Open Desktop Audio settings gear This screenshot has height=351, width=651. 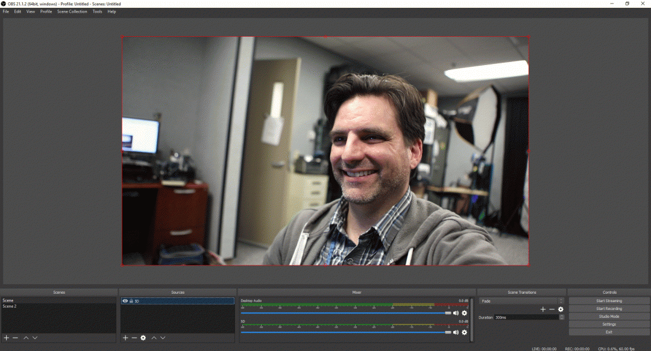click(x=464, y=313)
